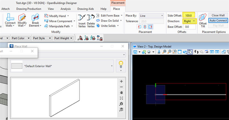Image resolution: width=229 pixels, height=120 pixels.
Task: Click the 3D cube icon in wall preview
Action: pos(121,104)
